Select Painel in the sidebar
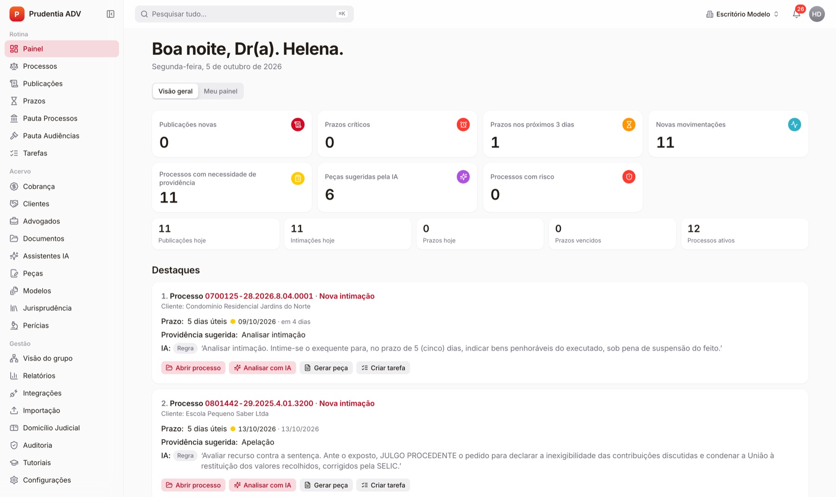The width and height of the screenshot is (836, 497). pyautogui.click(x=62, y=49)
